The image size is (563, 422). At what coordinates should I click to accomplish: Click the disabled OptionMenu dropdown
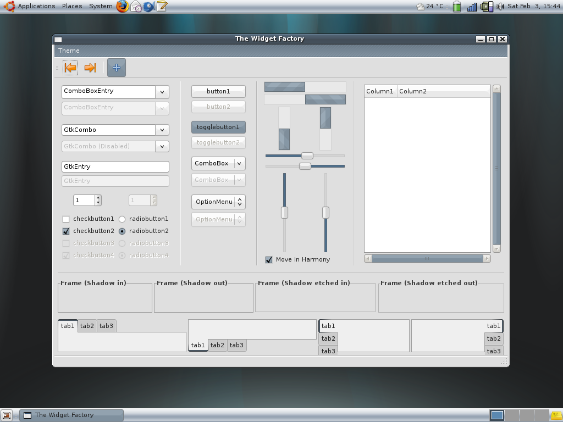tap(218, 219)
